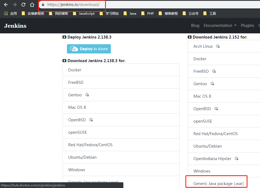
Task: Select Docker under Jenkins 2.138.3
Action: 121,70
